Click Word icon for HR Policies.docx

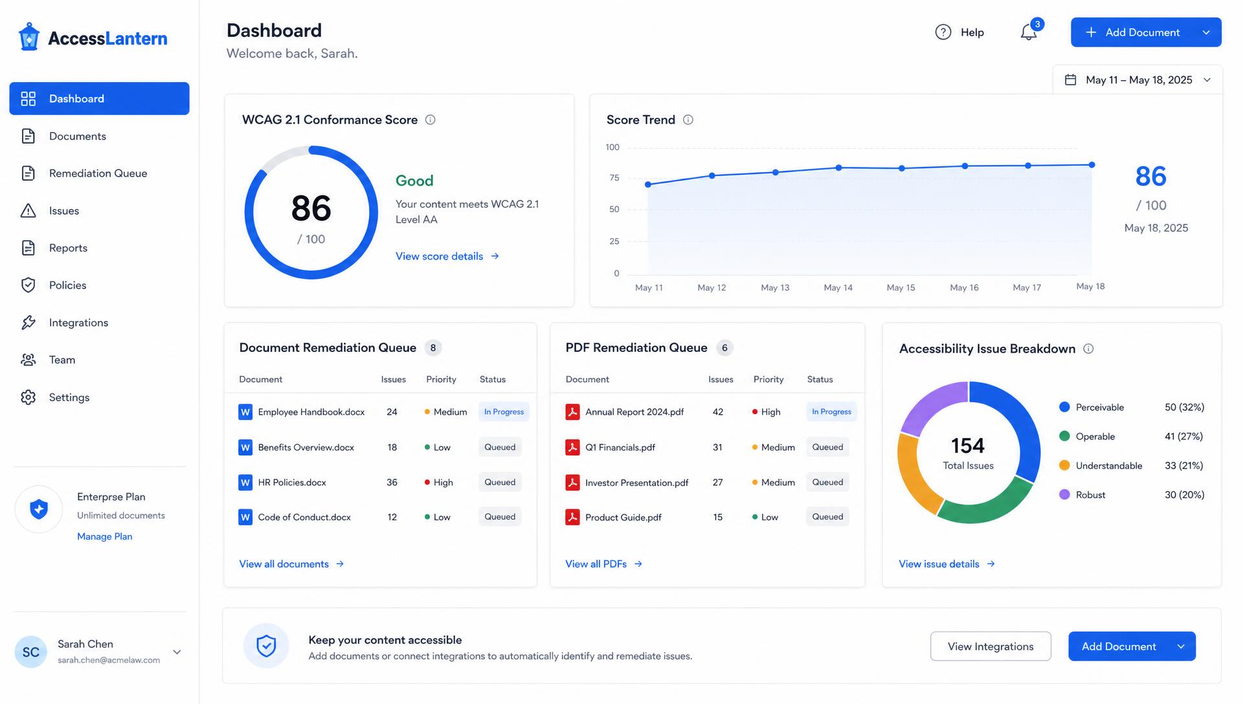point(245,482)
